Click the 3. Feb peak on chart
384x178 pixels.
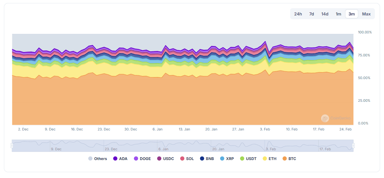point(265,42)
